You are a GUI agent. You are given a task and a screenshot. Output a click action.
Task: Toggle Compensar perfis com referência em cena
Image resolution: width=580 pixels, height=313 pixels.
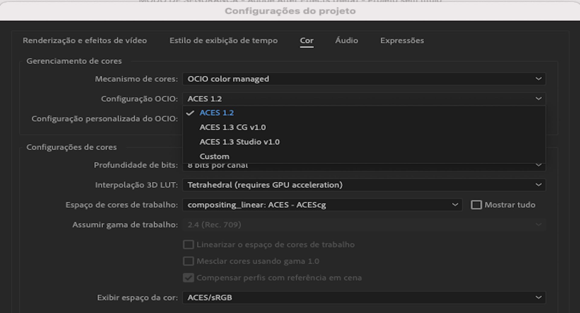(x=188, y=278)
